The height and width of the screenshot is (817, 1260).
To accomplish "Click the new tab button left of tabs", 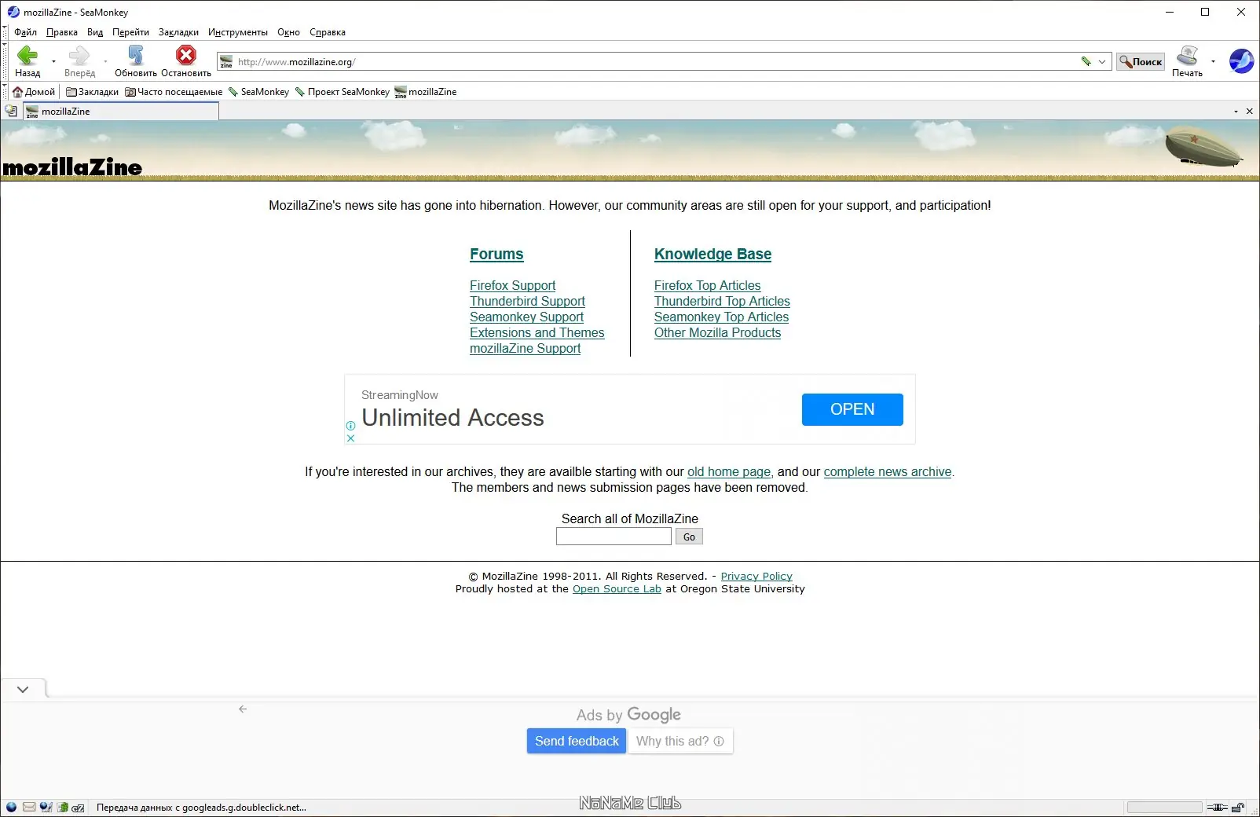I will 11,112.
